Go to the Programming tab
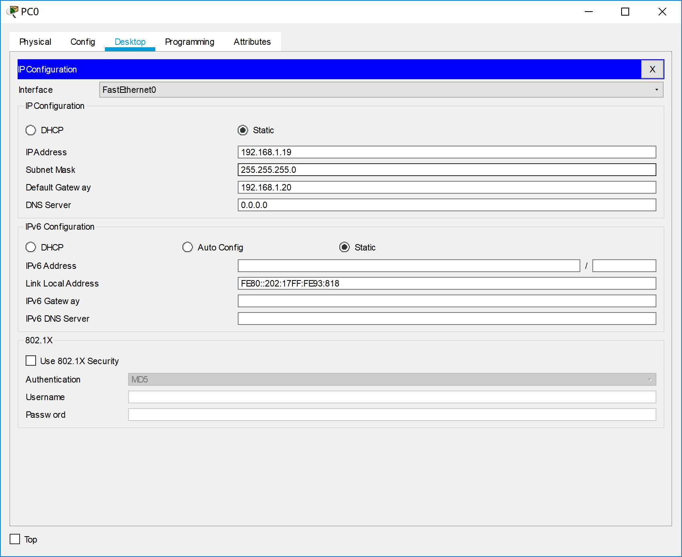Screen dimensions: 682x557 point(190,42)
